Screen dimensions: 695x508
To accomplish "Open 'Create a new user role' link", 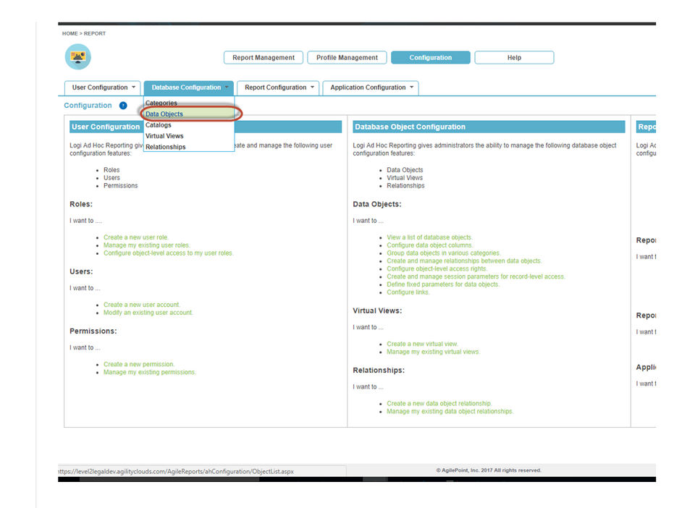I will pyautogui.click(x=135, y=237).
